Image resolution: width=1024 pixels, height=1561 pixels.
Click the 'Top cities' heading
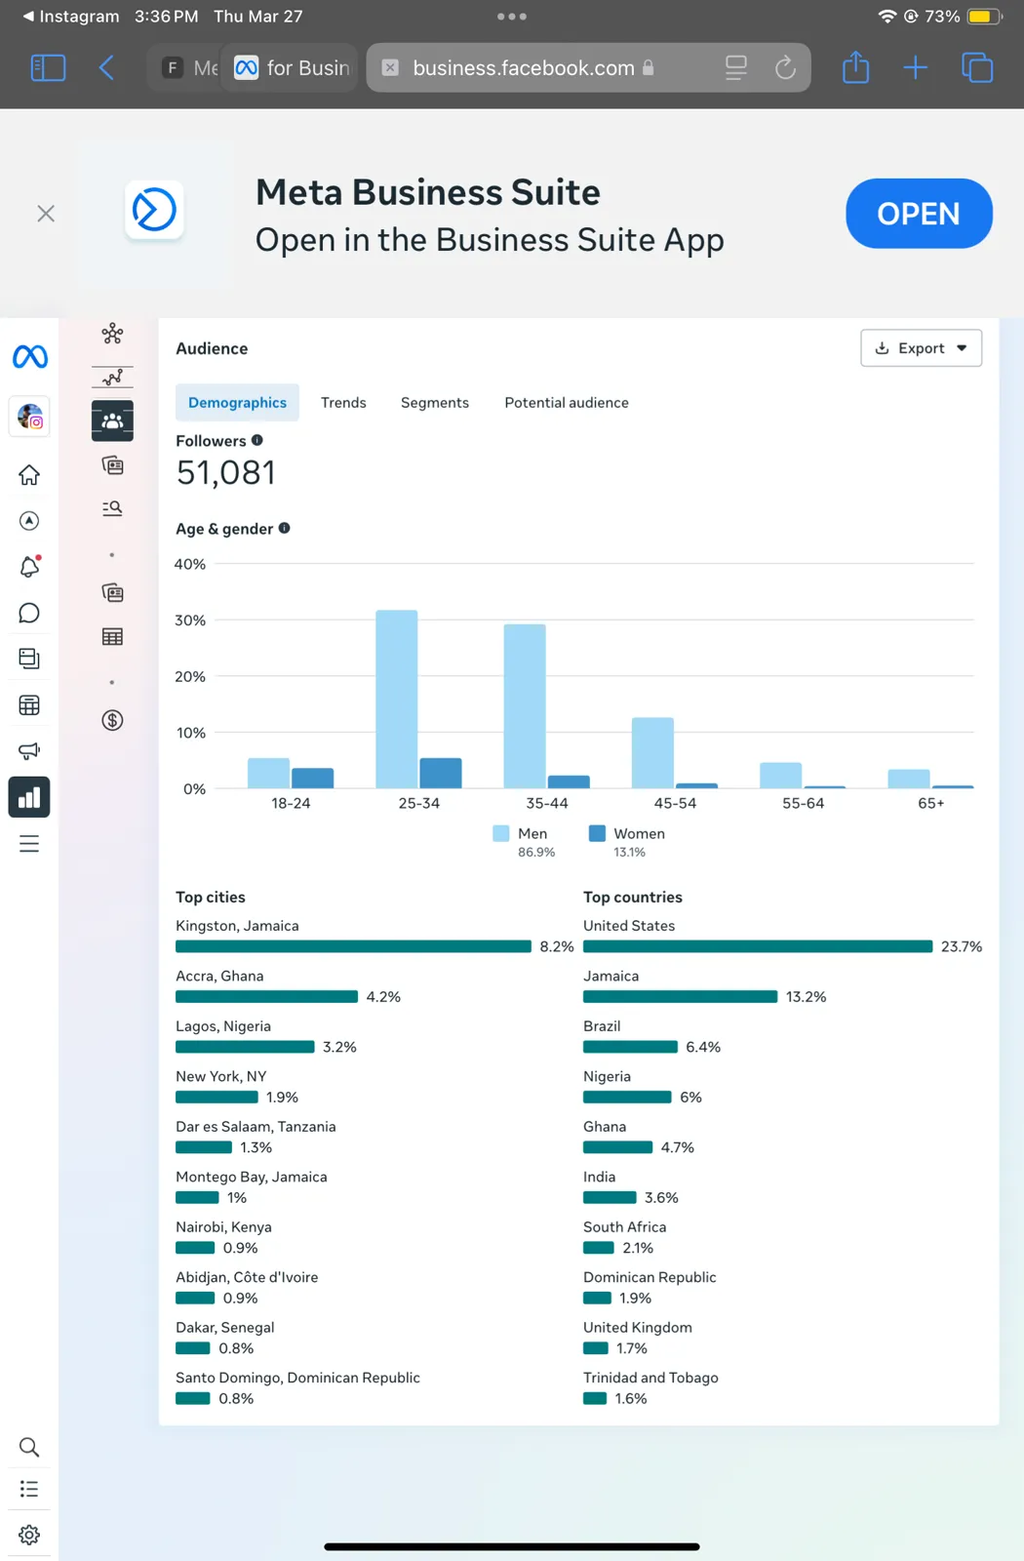coord(211,897)
